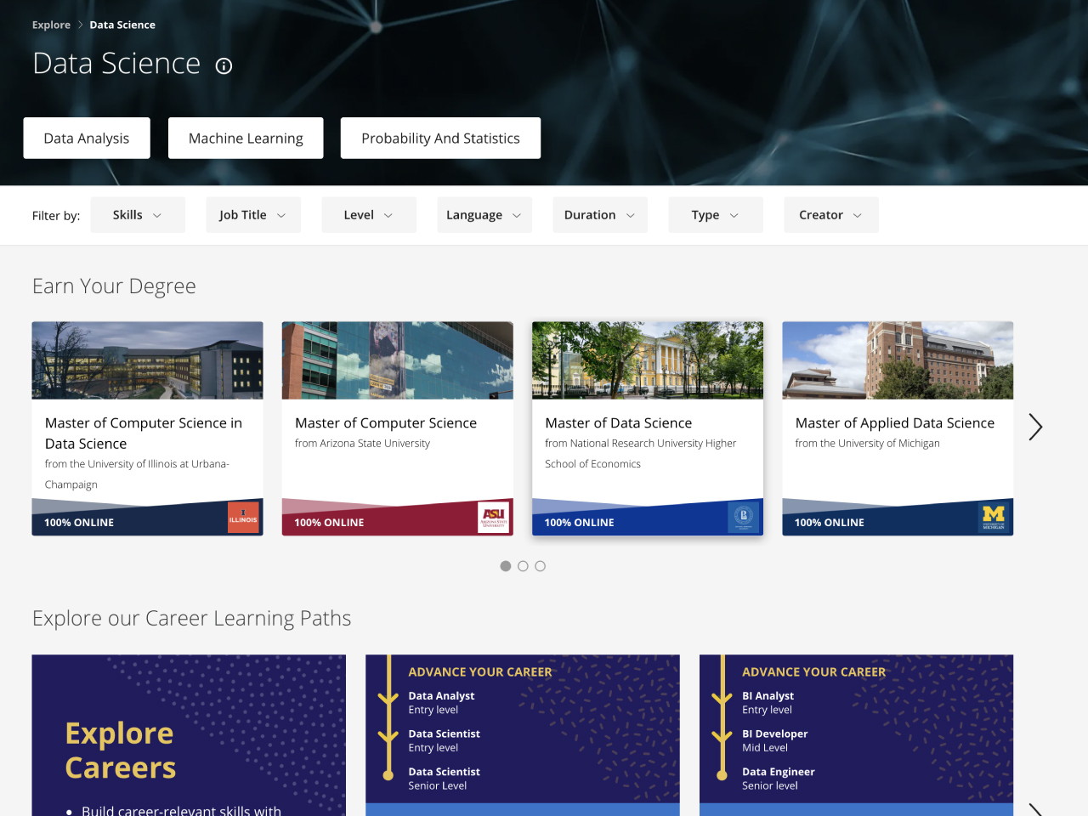Click 100% ONLINE label on Arizona State card
Screen dimensions: 1088x816
(329, 523)
